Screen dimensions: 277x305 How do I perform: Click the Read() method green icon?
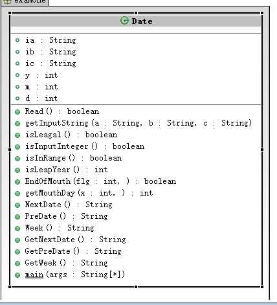[17, 112]
